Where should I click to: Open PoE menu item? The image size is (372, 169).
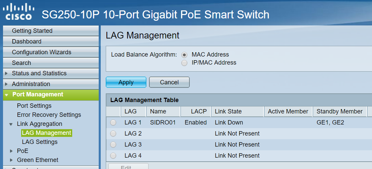[22, 151]
